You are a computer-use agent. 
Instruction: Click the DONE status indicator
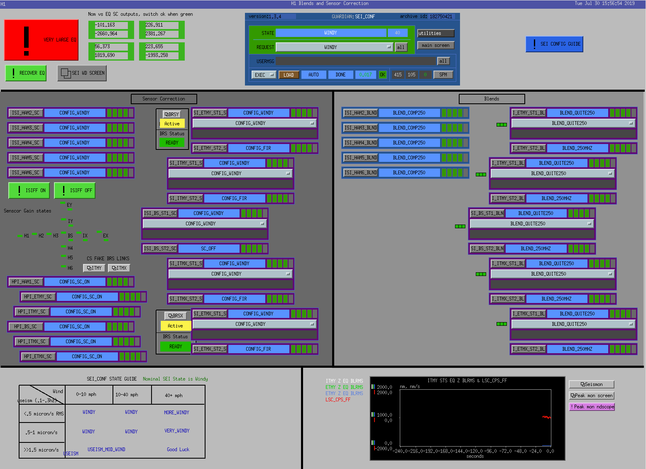click(x=341, y=75)
